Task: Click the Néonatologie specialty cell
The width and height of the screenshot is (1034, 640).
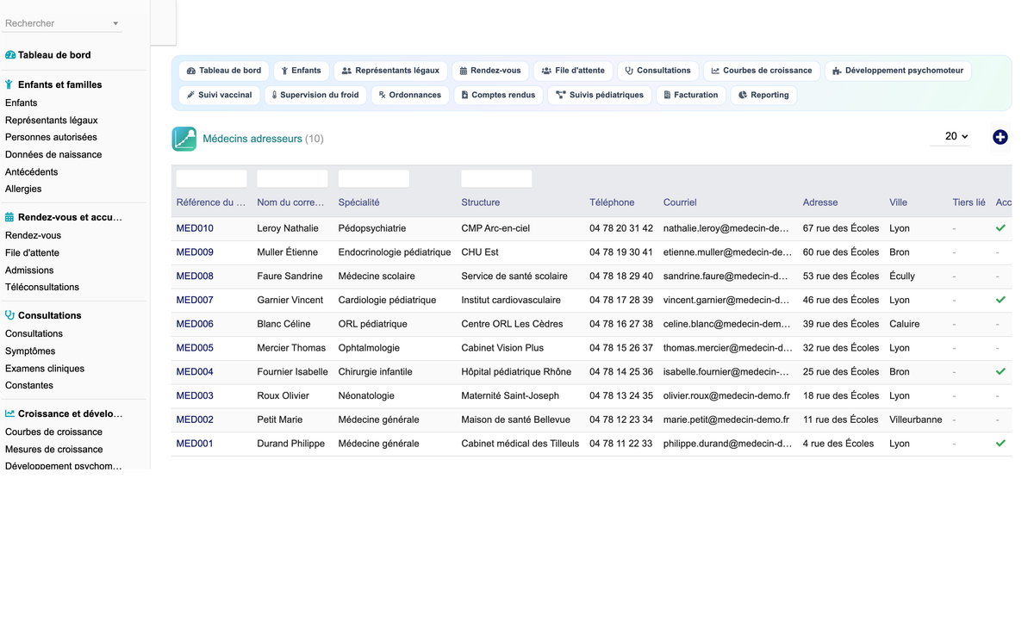Action: [366, 395]
